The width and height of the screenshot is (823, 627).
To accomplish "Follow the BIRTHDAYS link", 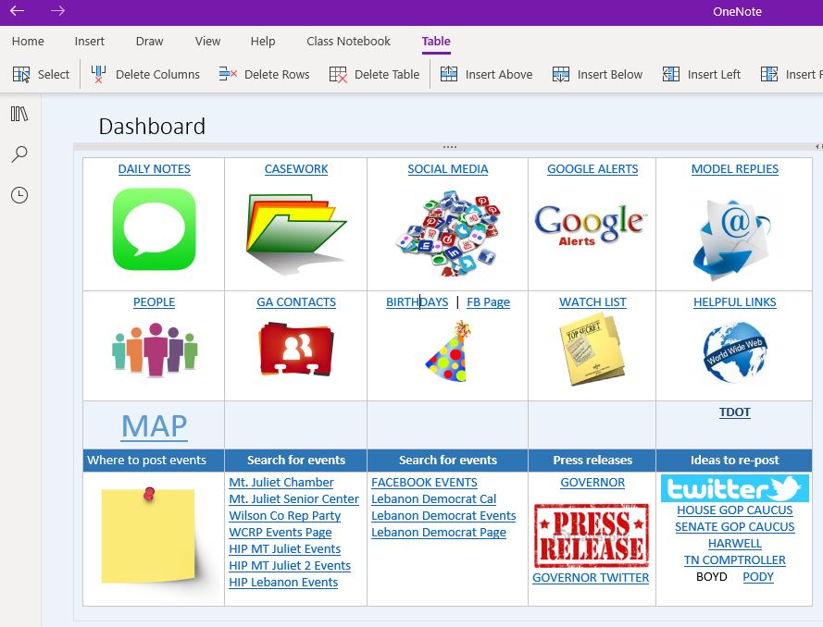I will coord(417,302).
